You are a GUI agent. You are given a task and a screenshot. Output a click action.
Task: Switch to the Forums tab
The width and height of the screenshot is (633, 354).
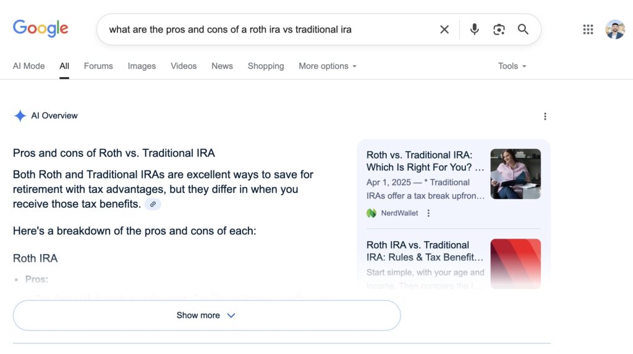(x=98, y=66)
